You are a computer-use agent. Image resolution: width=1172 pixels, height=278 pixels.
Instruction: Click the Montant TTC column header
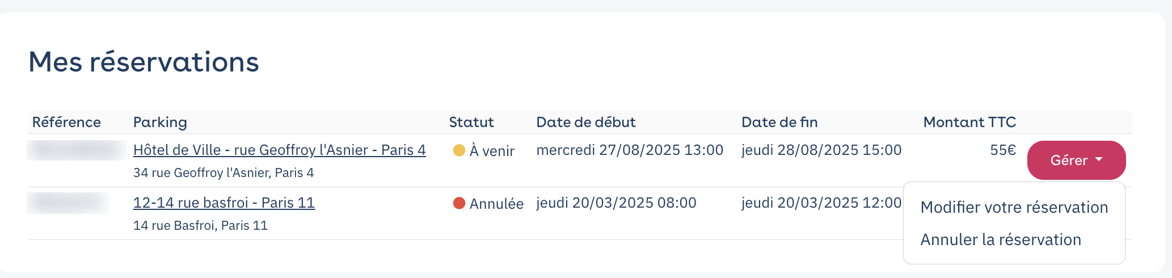[x=969, y=123]
